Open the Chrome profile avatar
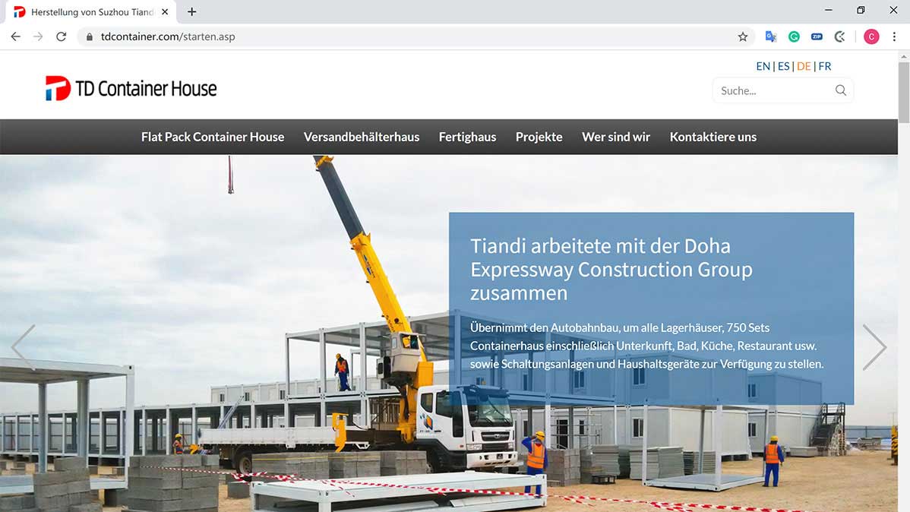The width and height of the screenshot is (910, 512). pos(871,36)
